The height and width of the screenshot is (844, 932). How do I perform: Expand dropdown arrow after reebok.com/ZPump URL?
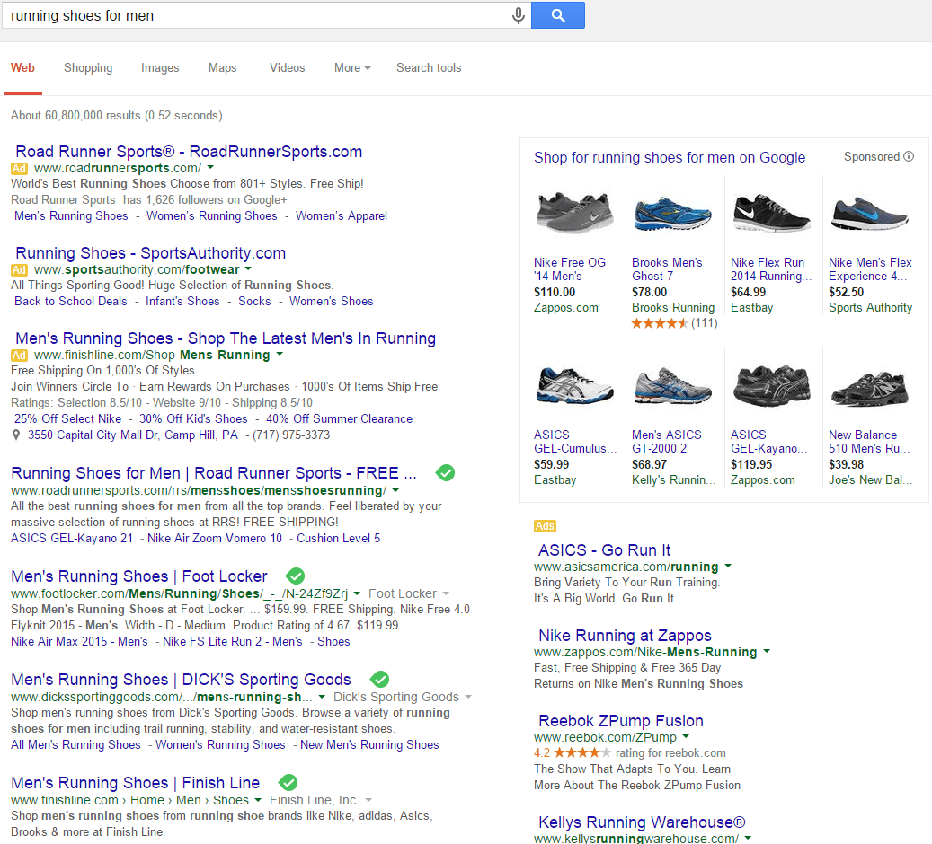click(x=686, y=736)
